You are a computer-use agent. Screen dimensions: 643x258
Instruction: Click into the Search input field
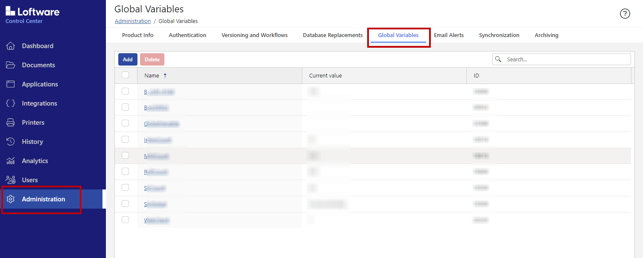[566, 60]
